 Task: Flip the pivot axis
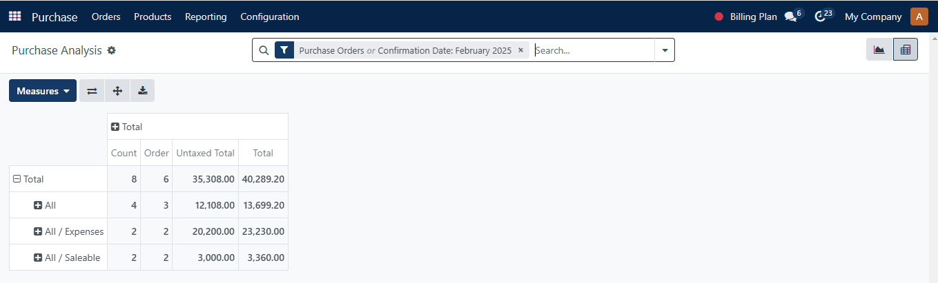(x=92, y=91)
